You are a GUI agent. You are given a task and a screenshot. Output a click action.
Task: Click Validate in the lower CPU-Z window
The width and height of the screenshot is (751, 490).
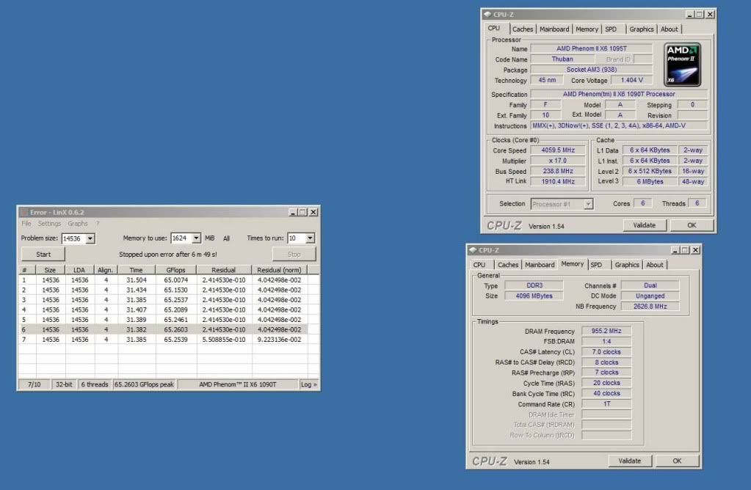[629, 461]
